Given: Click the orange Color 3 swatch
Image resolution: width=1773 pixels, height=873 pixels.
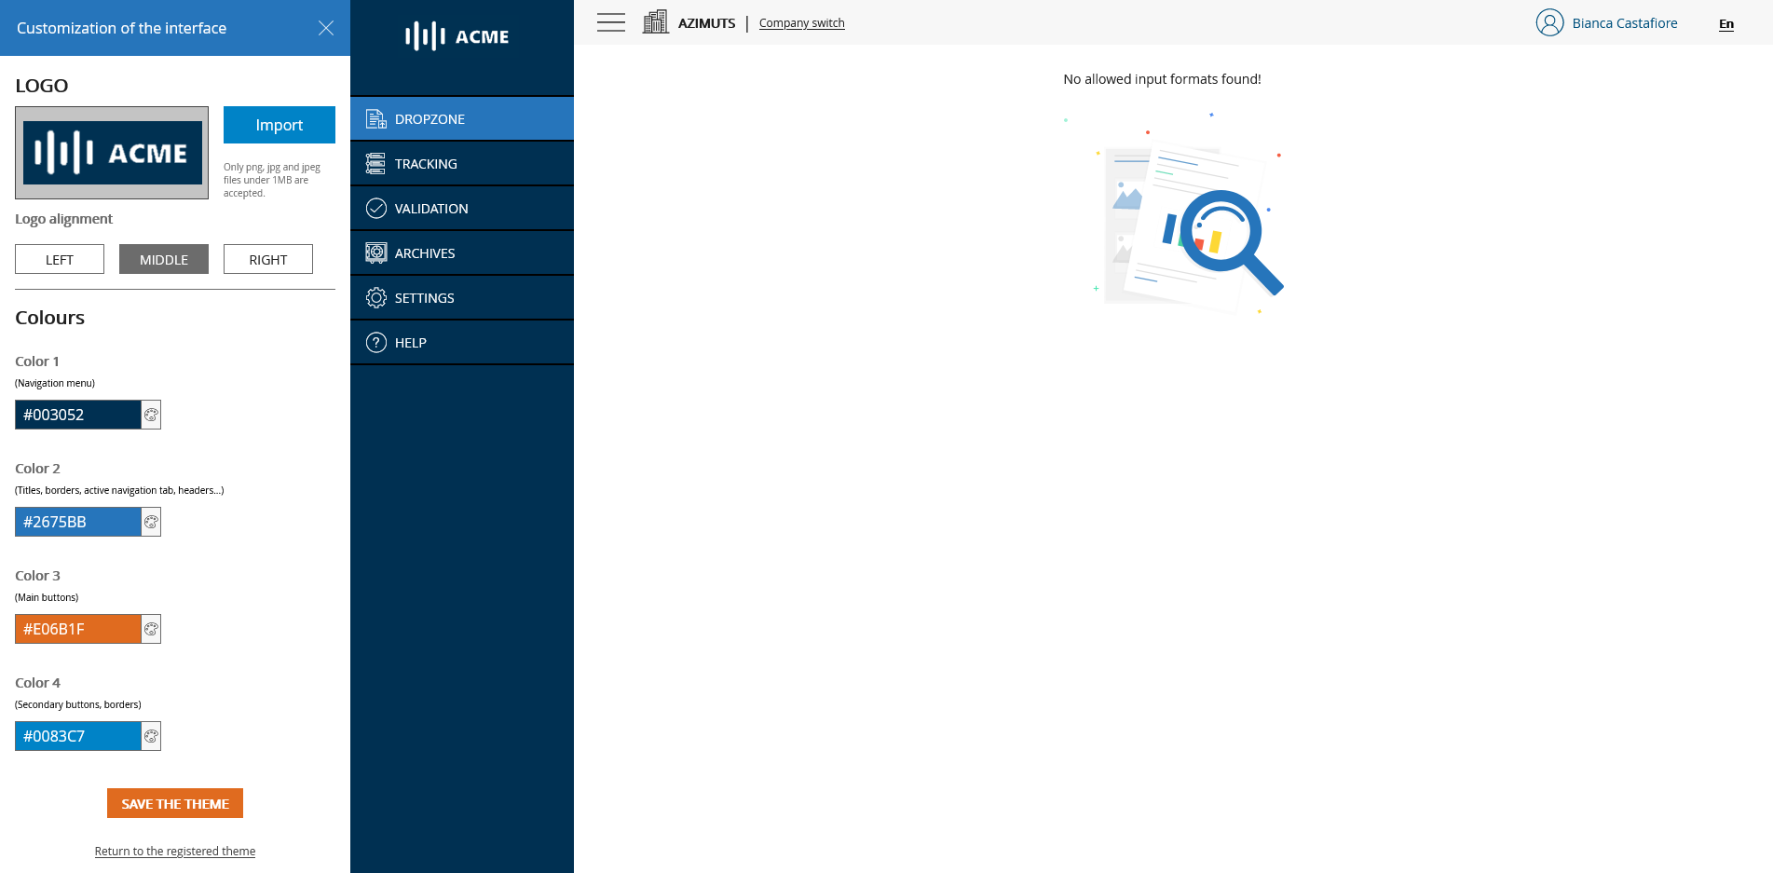Looking at the screenshot, I should [x=78, y=629].
